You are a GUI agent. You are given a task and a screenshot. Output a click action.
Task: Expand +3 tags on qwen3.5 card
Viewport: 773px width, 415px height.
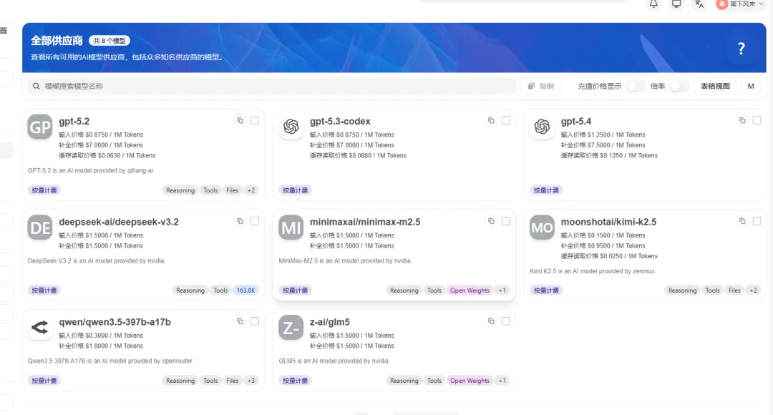(251, 381)
